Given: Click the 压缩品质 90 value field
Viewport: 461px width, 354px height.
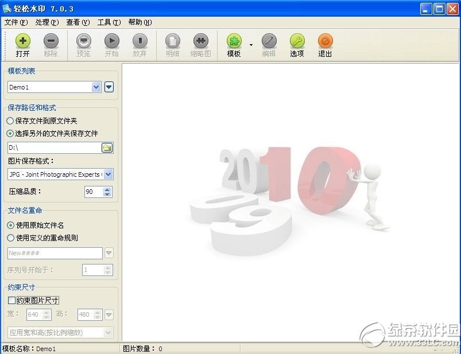Looking at the screenshot, I should (94, 192).
